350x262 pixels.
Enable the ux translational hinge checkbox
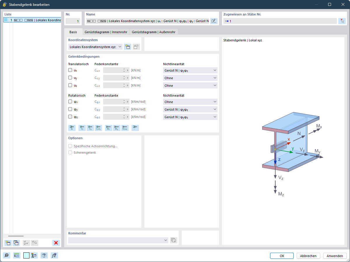(70, 70)
